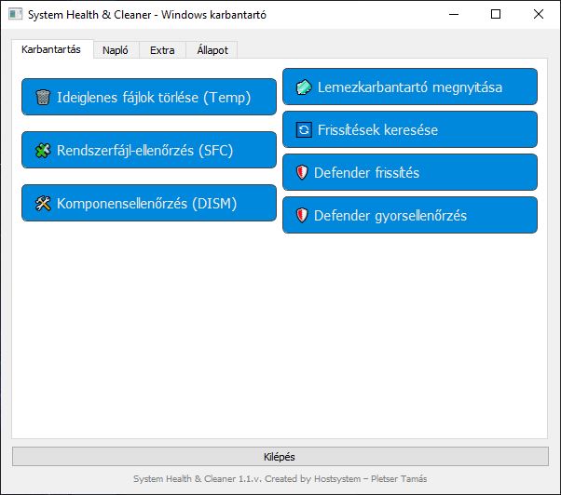Click the window title 'System Health & Cleaner - Windows karbantartó'

click(x=147, y=15)
